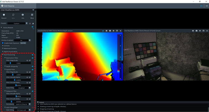Show Infrared stream info overlay
The height and width of the screenshot is (112, 209).
pos(200,31)
